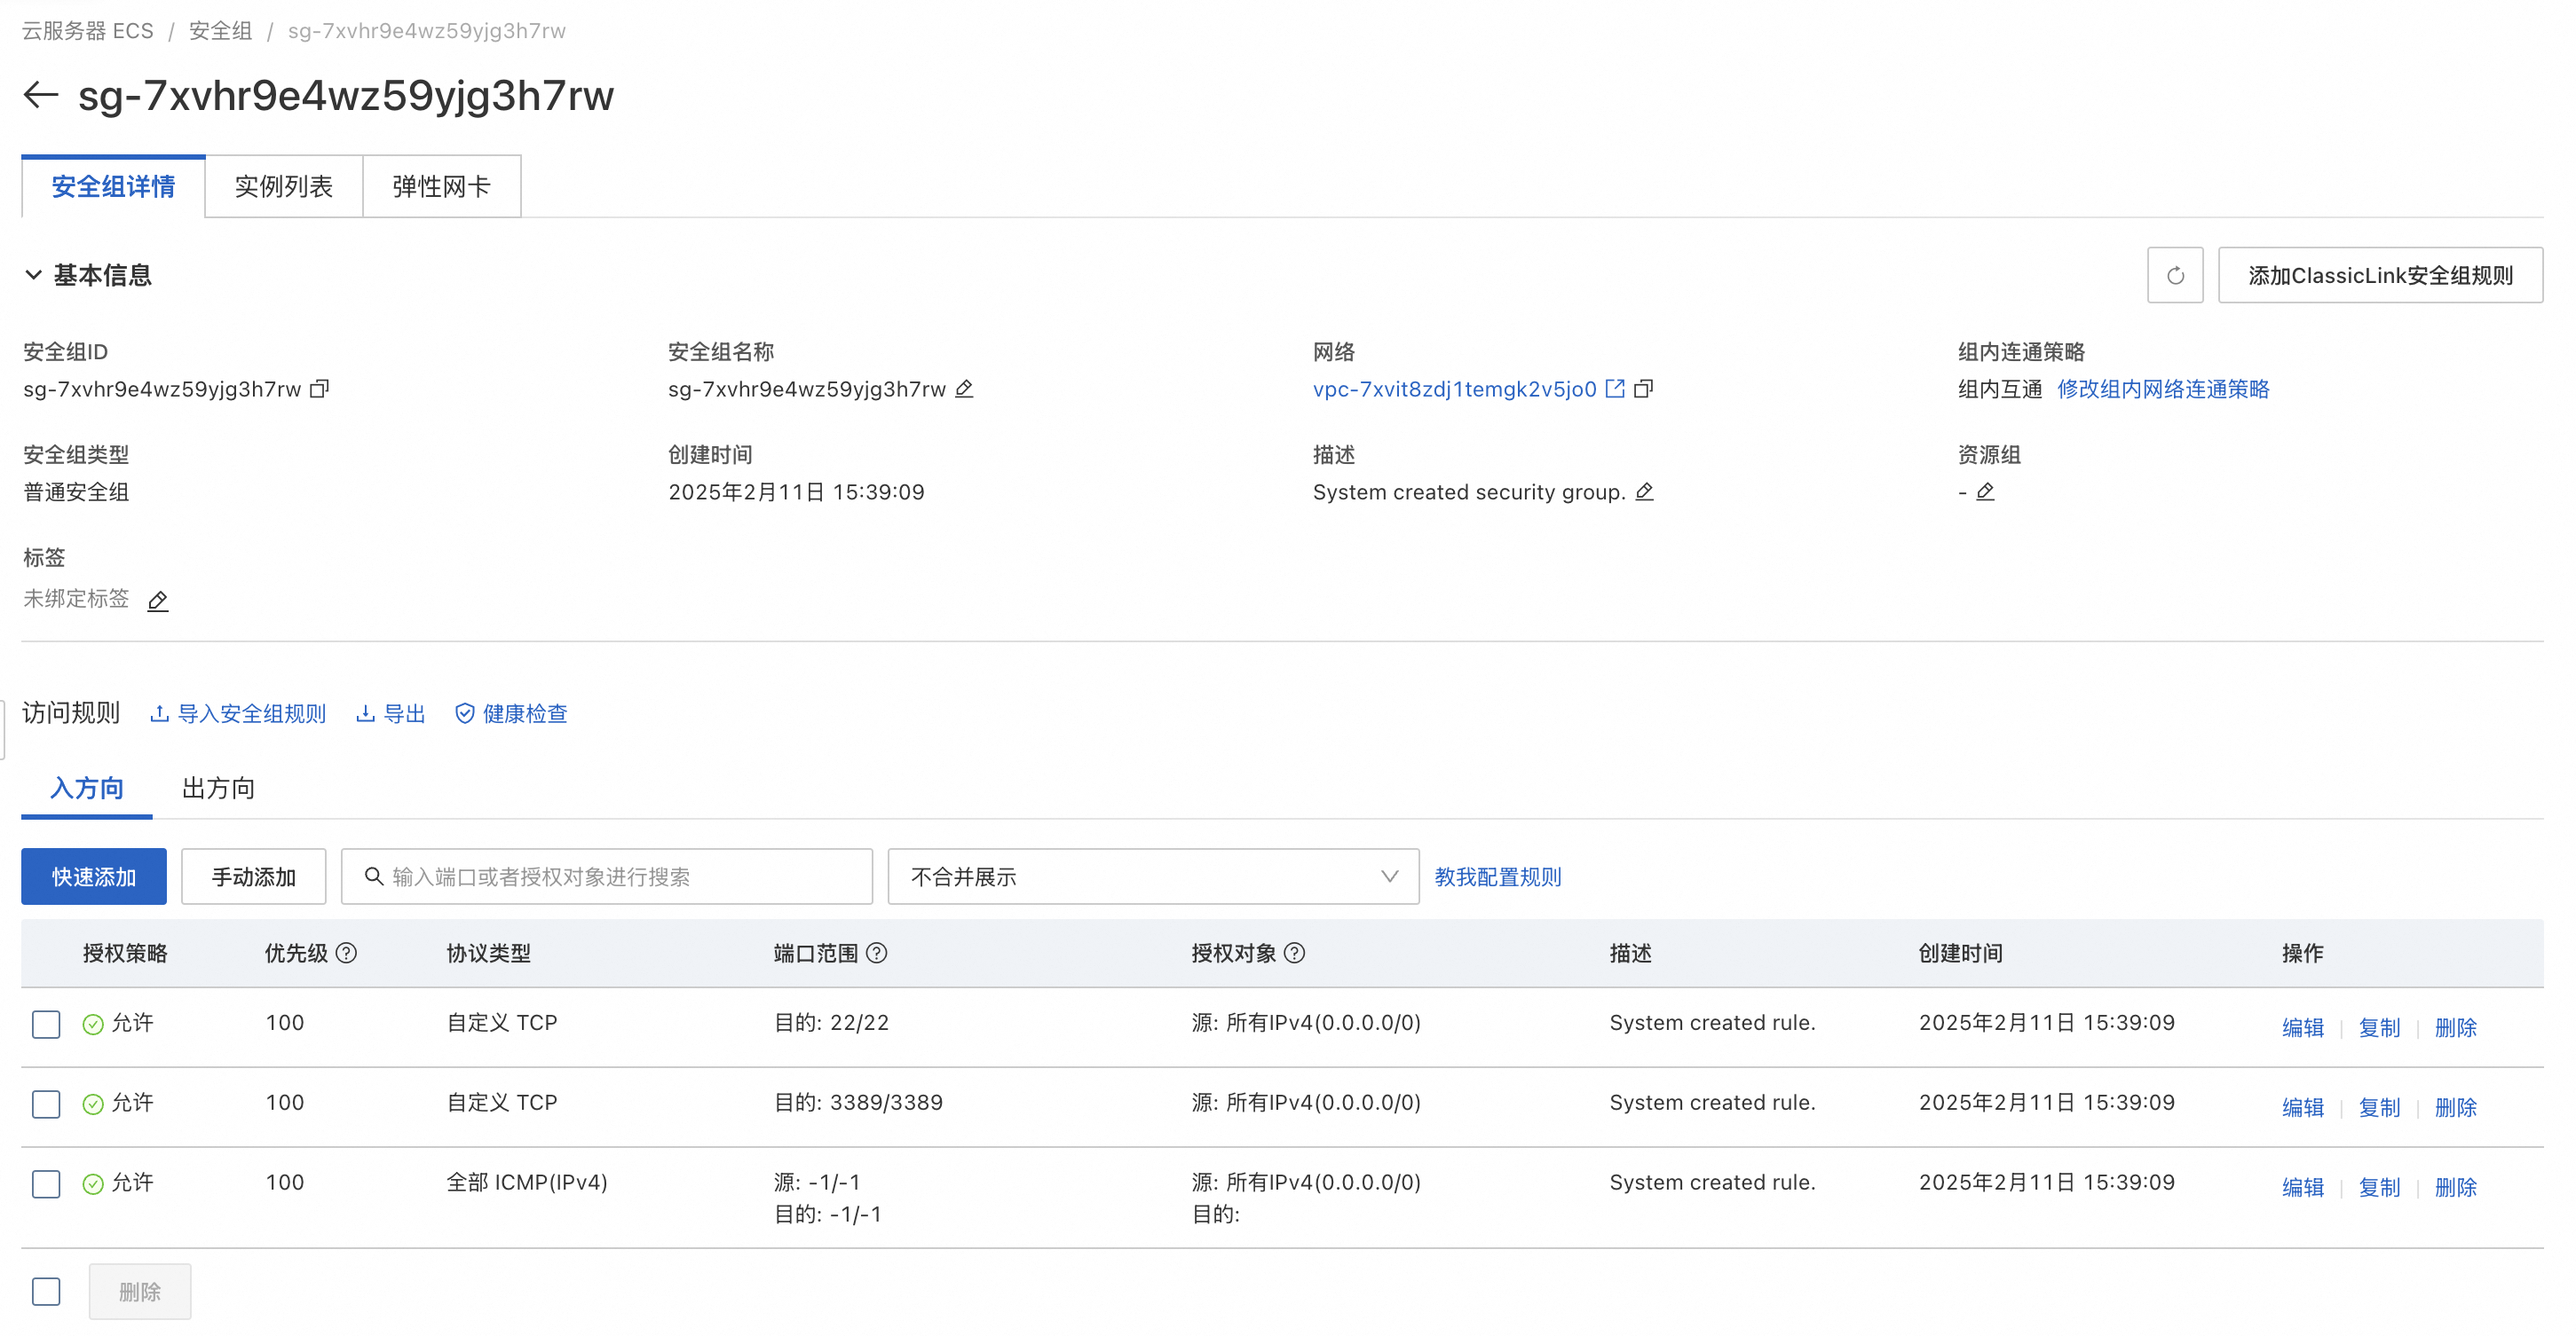This screenshot has height=1336, width=2576.
Task: Click the refresh icon button
Action: (x=2174, y=276)
